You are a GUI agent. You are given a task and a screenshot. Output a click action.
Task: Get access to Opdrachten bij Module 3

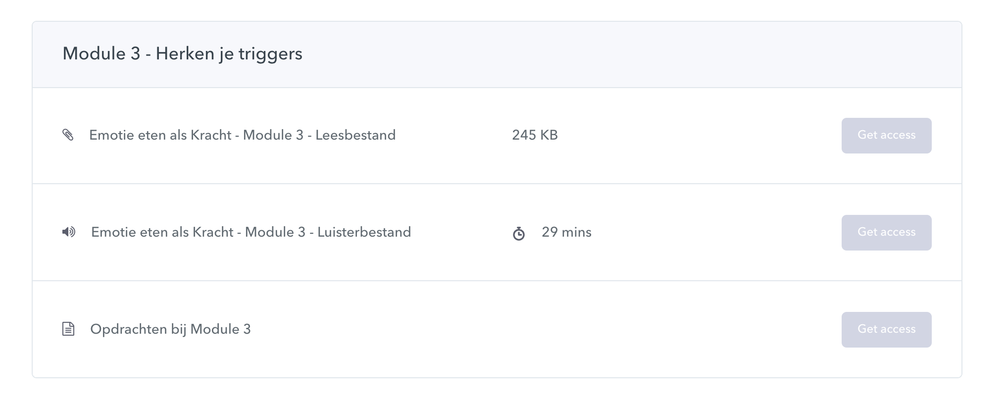coord(886,329)
